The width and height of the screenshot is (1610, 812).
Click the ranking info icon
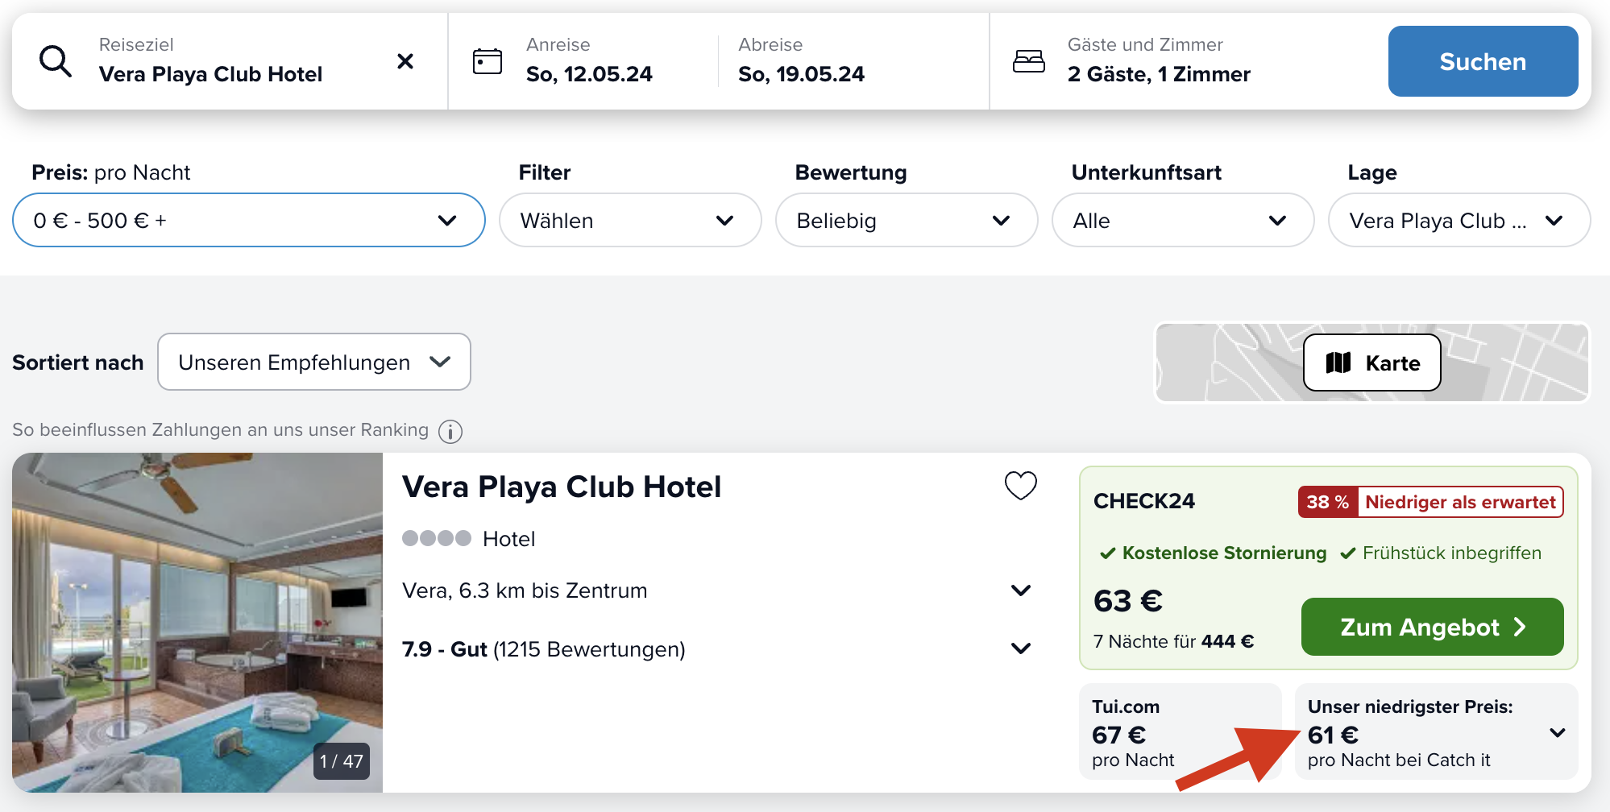point(450,432)
